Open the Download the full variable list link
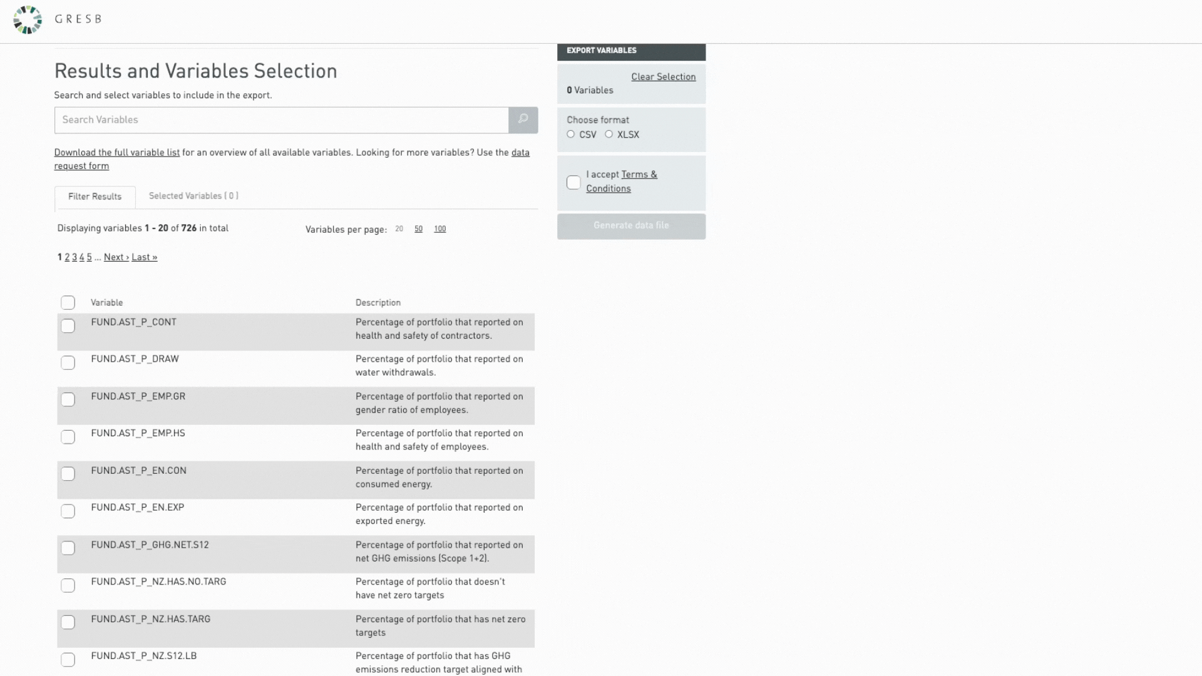Screen dimensions: 1202x676 tap(117, 153)
